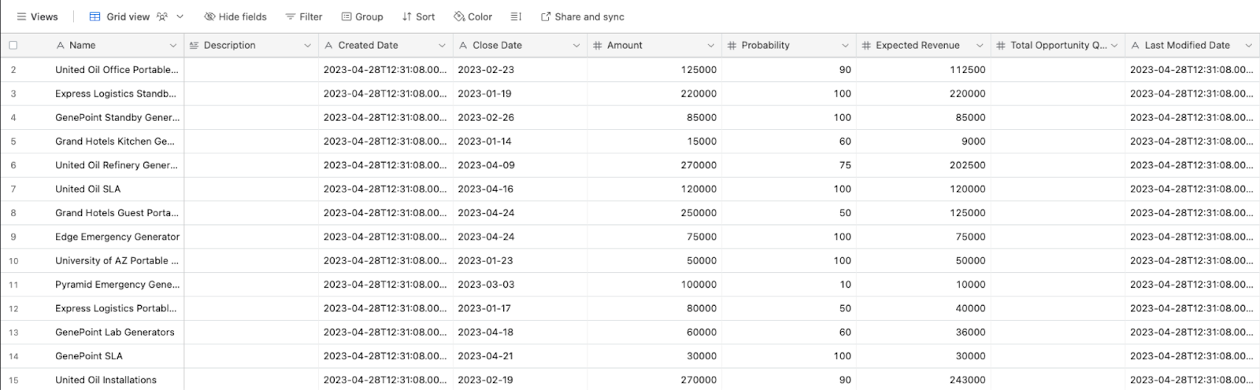Open the Sort options
Screen dimensions: 1260x390
tap(418, 17)
